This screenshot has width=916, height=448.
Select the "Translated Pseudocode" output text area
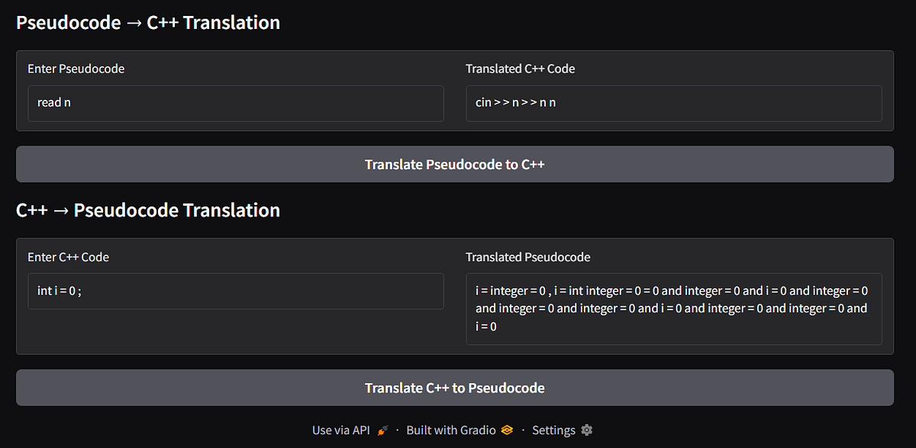click(674, 308)
